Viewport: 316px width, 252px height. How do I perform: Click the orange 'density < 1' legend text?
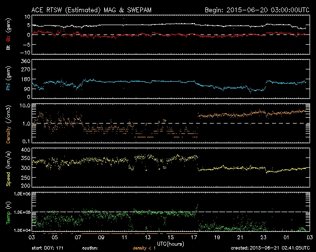pos(144,248)
